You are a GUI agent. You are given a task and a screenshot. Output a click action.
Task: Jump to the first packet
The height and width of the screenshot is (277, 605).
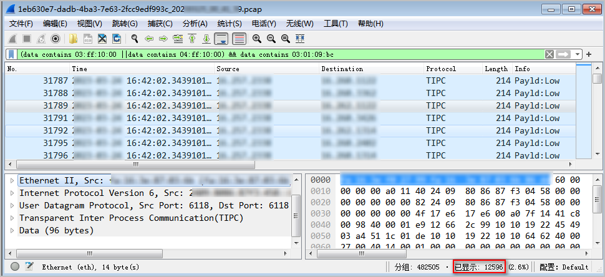192,39
